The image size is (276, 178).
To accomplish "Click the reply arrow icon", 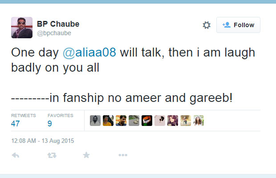I will [x=15, y=155].
